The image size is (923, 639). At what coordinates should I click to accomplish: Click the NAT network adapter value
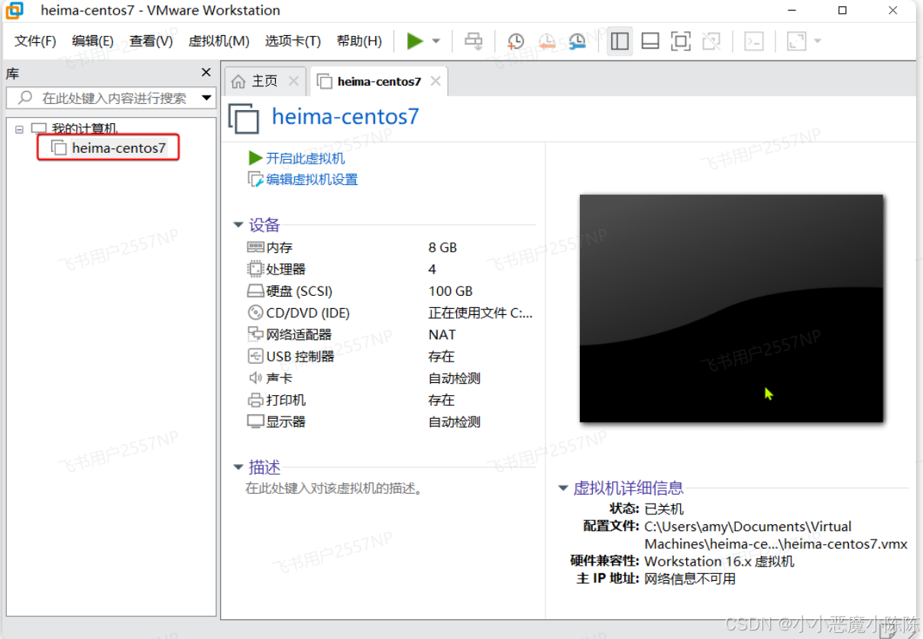(442, 335)
